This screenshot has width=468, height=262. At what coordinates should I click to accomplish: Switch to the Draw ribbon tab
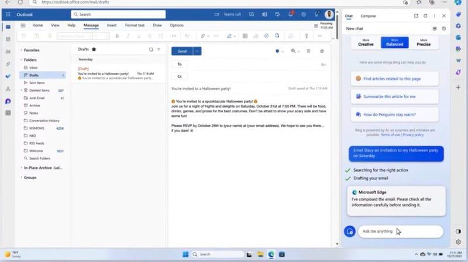coord(157,25)
